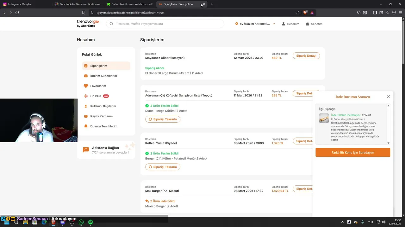Screen dimensions: 405x227
Task: Click the Maydonoz Döner (İstasyon) restaurant name
Action: 165,58
